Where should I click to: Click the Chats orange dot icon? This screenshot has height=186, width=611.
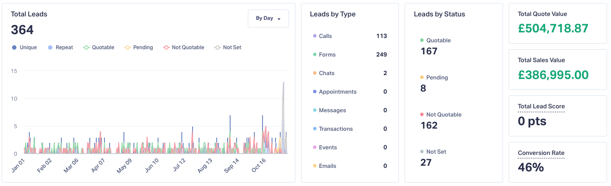315,73
